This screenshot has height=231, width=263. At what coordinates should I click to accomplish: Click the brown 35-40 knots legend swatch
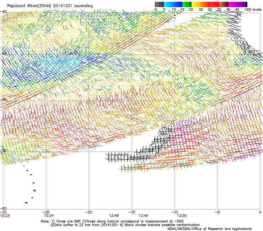coord(224,4)
